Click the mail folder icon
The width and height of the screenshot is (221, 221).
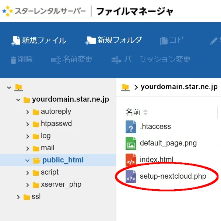pos(36,148)
